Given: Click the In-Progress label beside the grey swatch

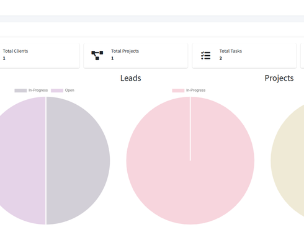Looking at the screenshot, I should click(x=38, y=91).
